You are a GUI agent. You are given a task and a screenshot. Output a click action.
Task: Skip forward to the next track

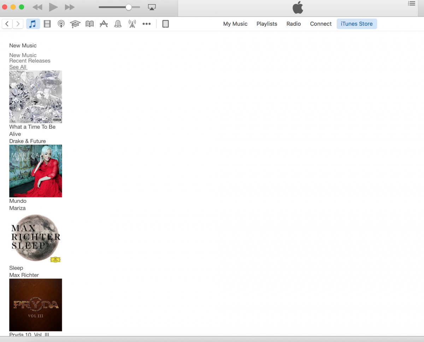(70, 7)
